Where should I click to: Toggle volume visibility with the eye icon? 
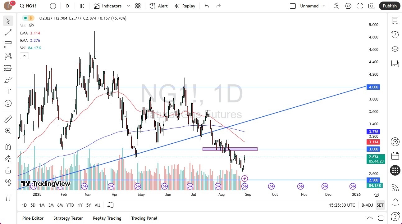coord(31,25)
